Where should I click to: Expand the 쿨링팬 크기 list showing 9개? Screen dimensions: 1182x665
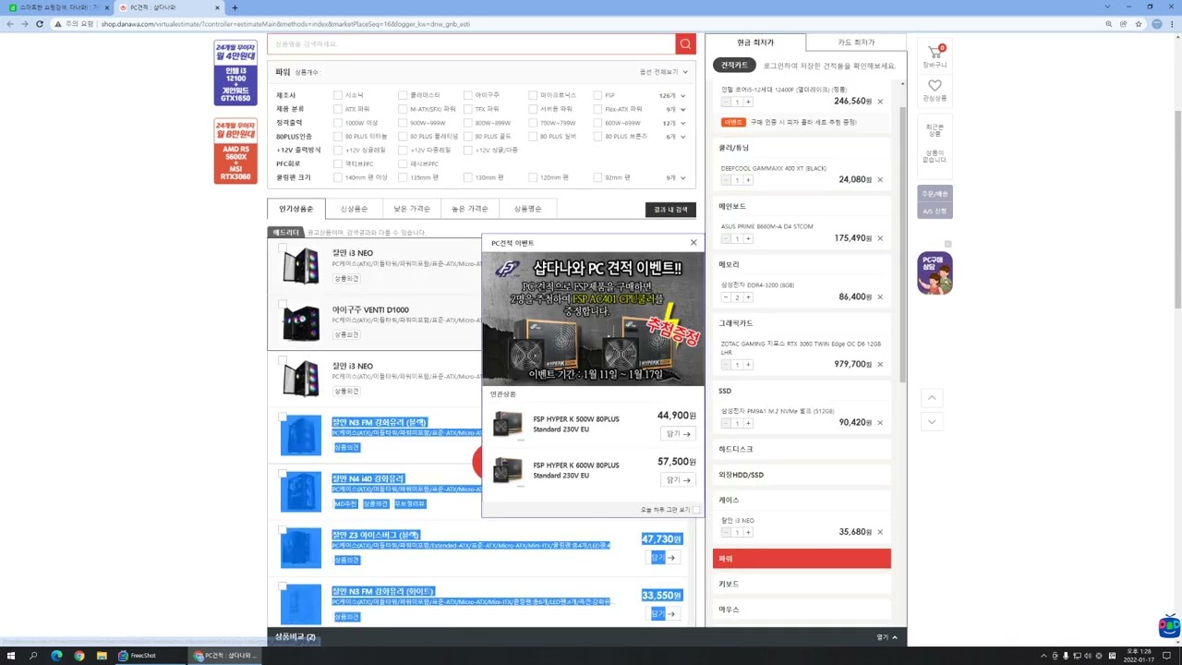[675, 177]
